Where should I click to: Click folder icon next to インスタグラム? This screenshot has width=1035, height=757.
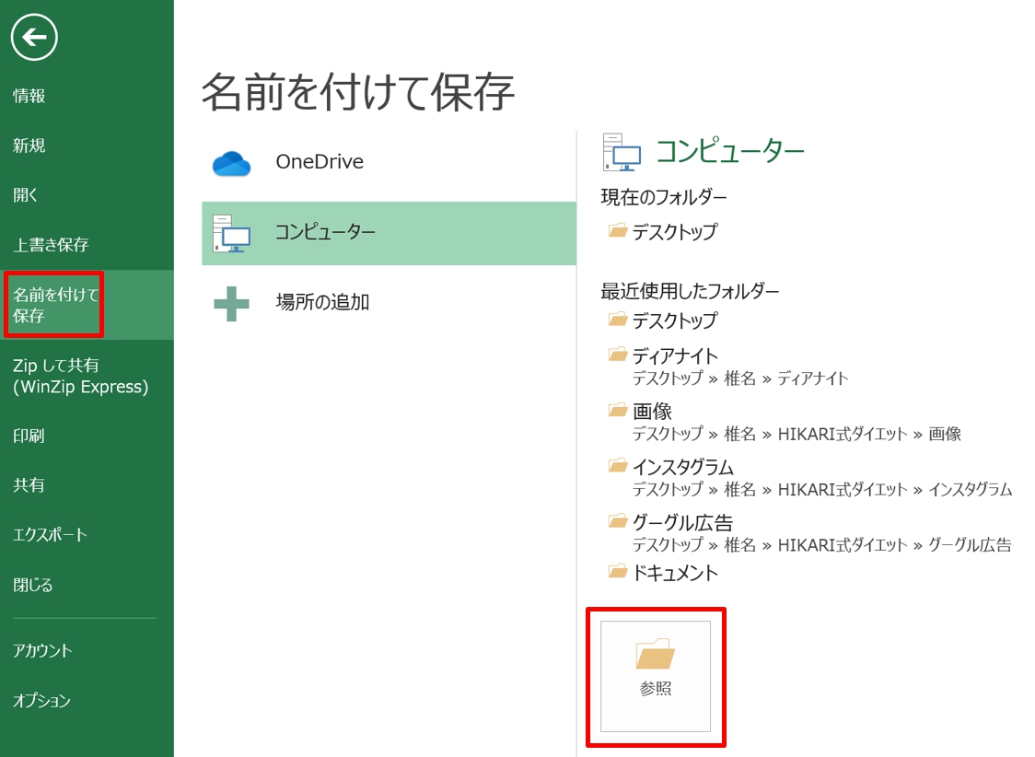[x=618, y=466]
